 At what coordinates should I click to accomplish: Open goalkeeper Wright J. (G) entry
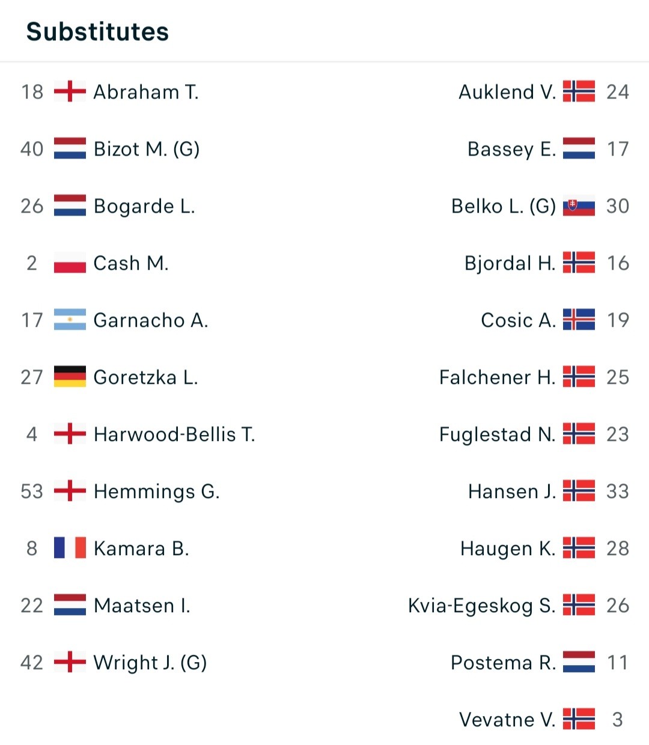(150, 663)
